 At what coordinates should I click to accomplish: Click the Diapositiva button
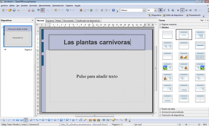click(x=155, y=15)
